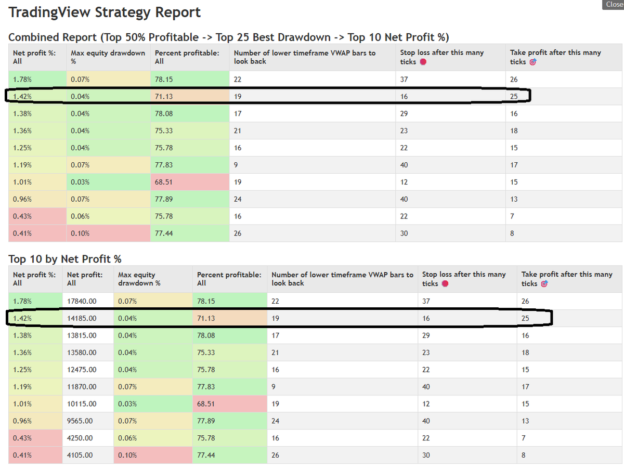Click stop loss value 29 in Combined Report

[x=450, y=113]
